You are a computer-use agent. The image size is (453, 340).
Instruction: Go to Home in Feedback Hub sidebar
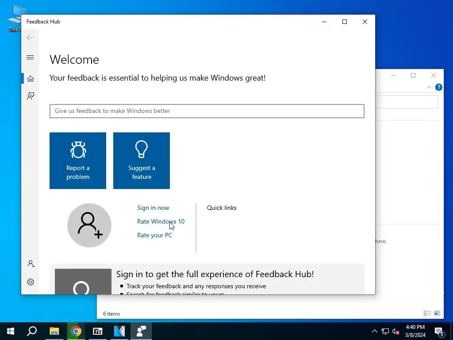coord(31,79)
